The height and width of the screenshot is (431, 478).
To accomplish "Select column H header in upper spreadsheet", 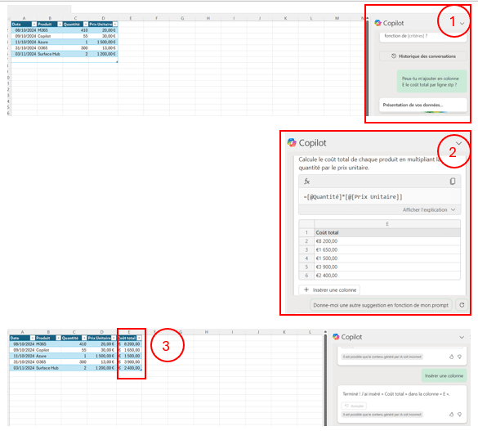I will tap(208, 18).
